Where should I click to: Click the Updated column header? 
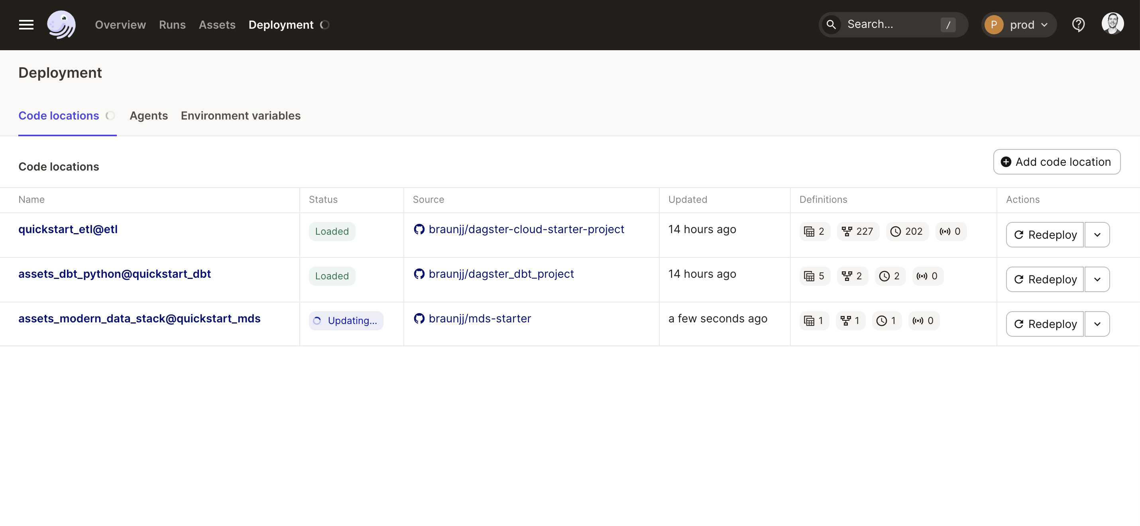pyautogui.click(x=687, y=200)
